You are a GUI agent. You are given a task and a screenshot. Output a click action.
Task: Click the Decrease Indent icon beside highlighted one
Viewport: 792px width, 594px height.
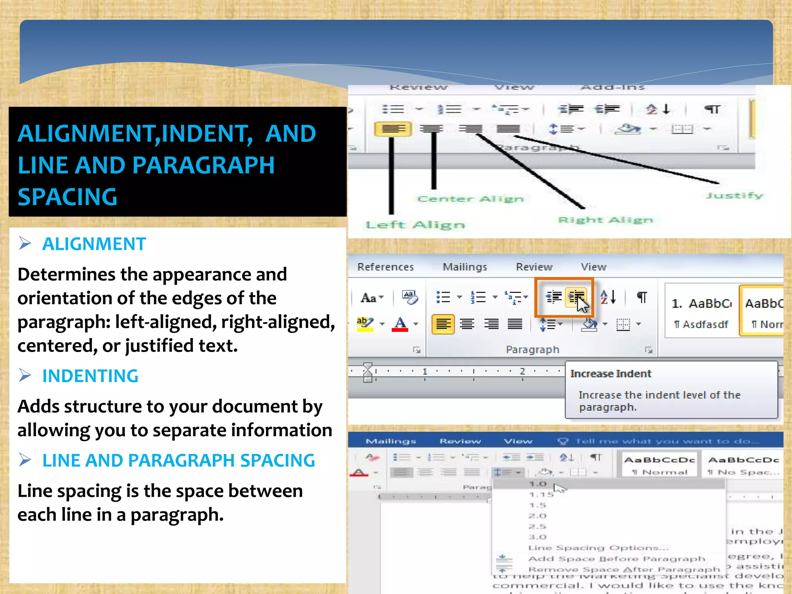point(553,297)
